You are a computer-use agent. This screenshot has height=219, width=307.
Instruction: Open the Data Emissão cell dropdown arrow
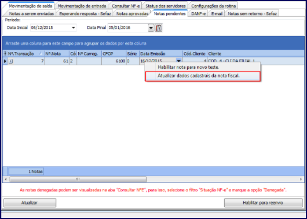click(178, 60)
